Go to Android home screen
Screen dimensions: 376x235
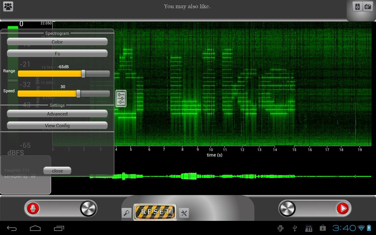pos(35,228)
